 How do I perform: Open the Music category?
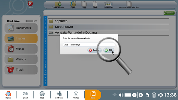21,49
